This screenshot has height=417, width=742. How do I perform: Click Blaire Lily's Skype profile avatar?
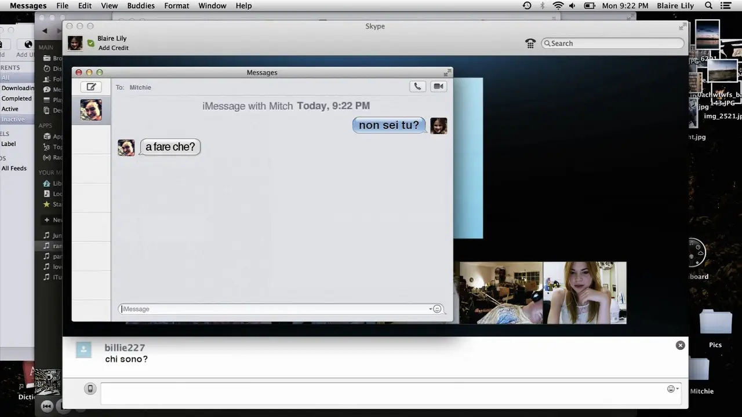coord(75,43)
